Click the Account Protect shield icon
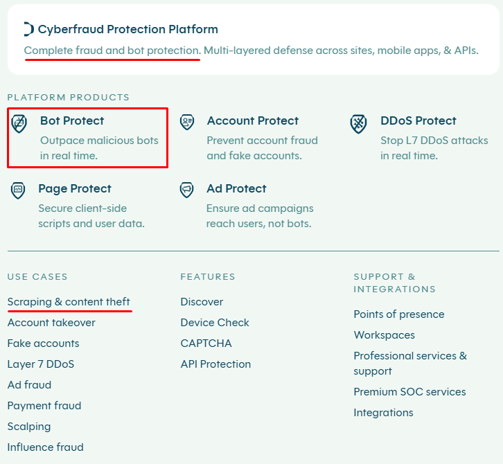The width and height of the screenshot is (503, 464). [x=187, y=122]
